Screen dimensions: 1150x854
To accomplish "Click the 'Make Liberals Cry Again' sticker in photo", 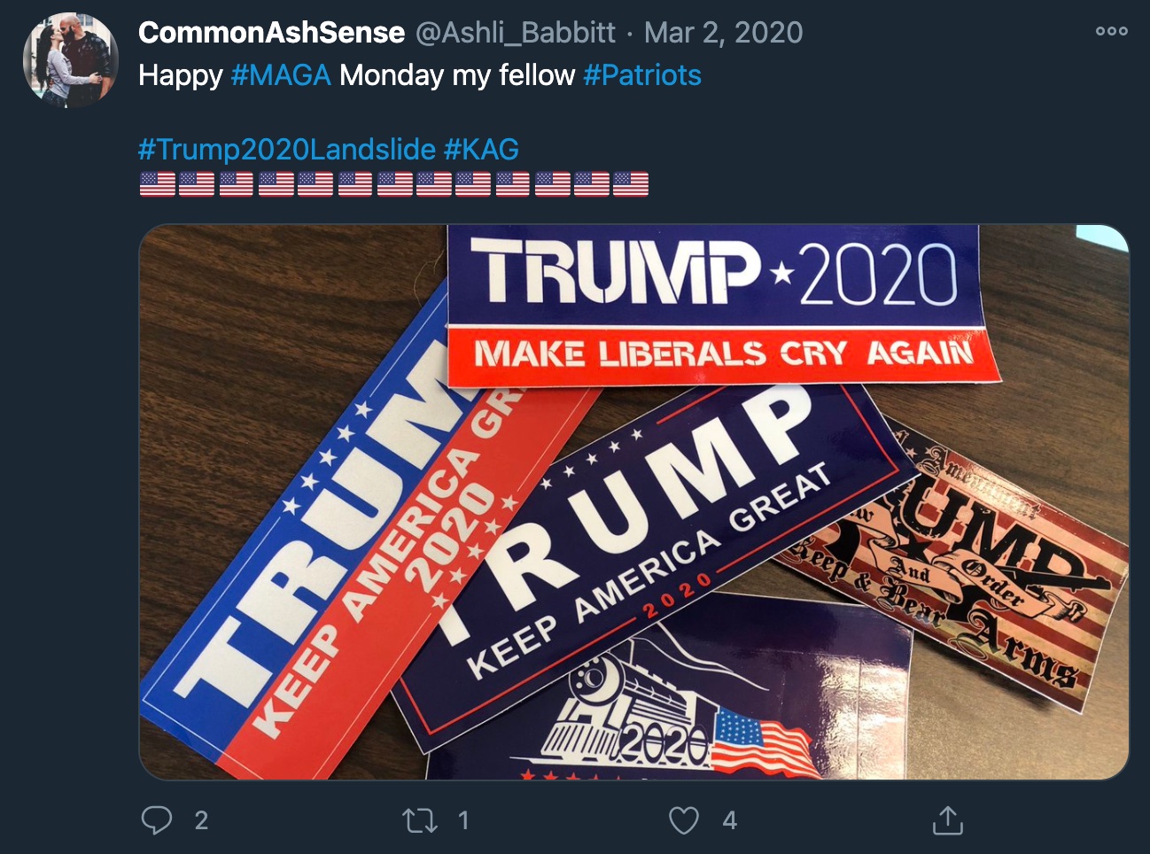I will pos(722,306).
